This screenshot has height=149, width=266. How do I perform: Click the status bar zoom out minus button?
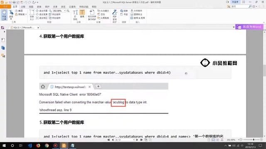click(241, 140)
